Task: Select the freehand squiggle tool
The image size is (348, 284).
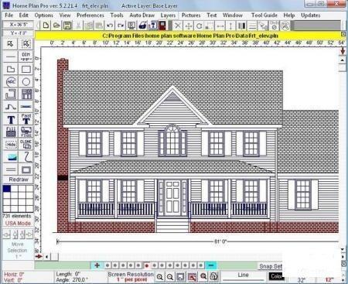Action: click(x=26, y=157)
